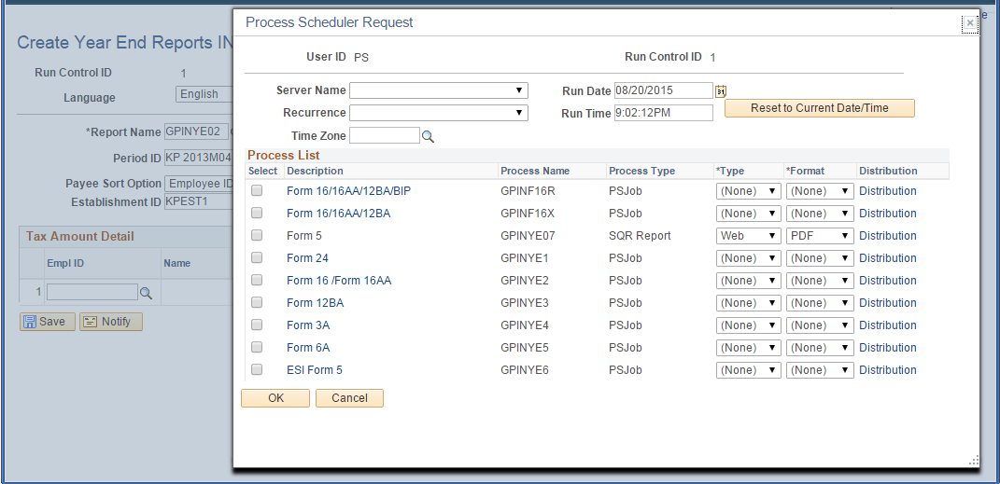This screenshot has width=1000, height=484.
Task: Click the Description column header
Action: point(315,171)
